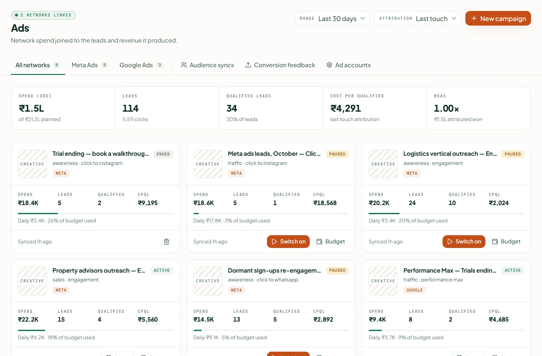This screenshot has width=542, height=356.
Task: Click the 114 Leads summary value
Action: [130, 108]
